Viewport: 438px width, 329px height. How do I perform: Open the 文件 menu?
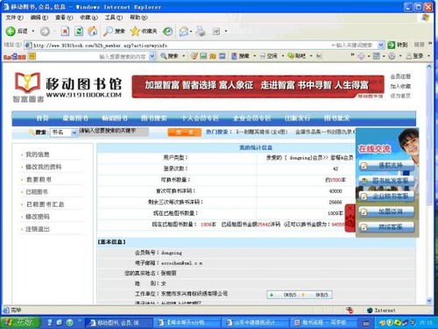(x=14, y=18)
